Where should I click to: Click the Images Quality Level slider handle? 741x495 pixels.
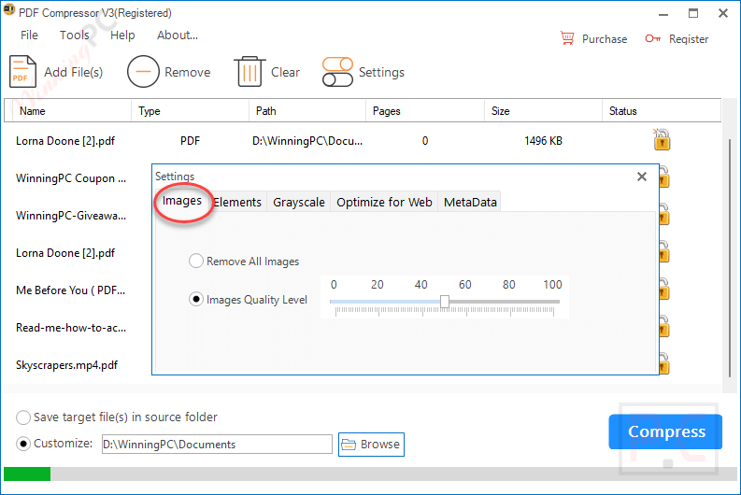tap(445, 302)
